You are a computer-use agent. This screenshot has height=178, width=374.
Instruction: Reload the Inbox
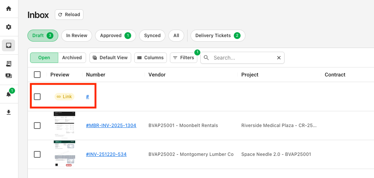[69, 15]
